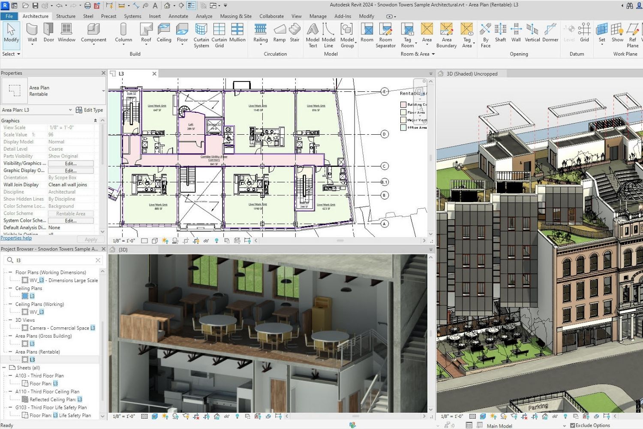Switch to the Annotate ribbon tab
The image size is (643, 429).
178,16
